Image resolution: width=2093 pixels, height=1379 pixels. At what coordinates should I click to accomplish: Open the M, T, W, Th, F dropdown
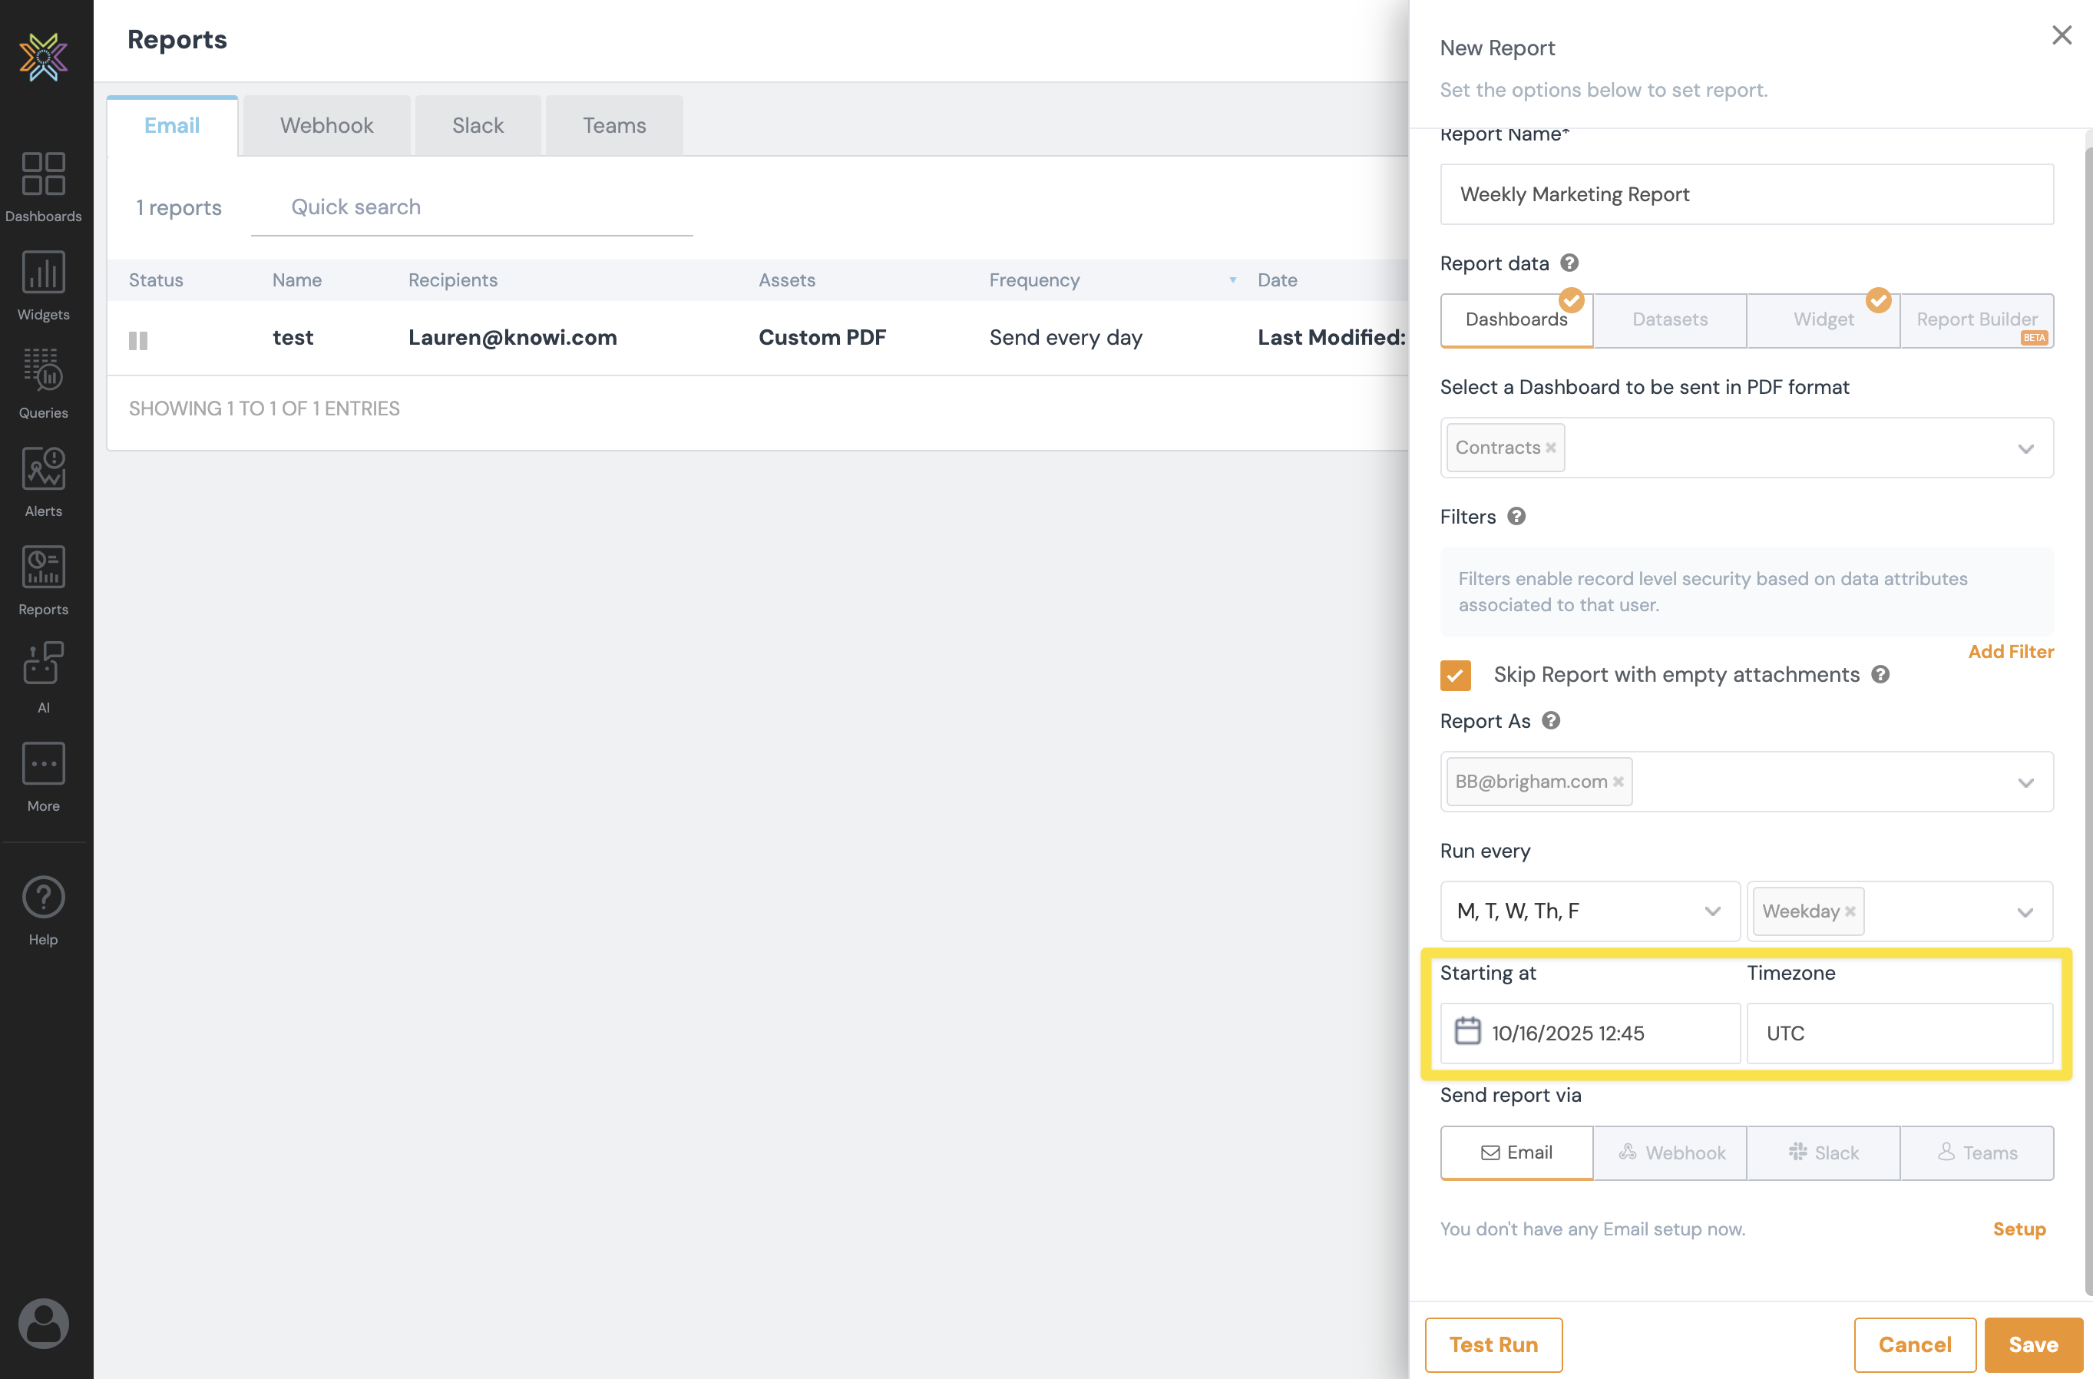(x=1590, y=910)
